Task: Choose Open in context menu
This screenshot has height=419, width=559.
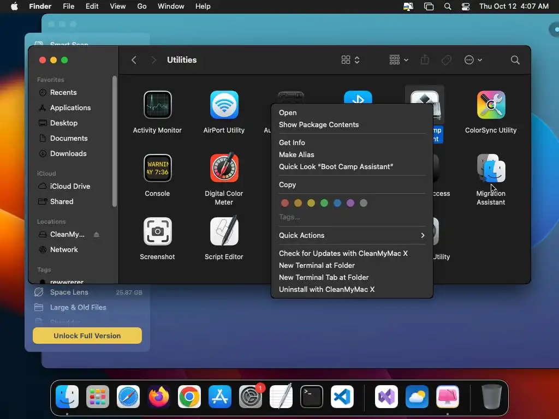Action: click(352, 112)
